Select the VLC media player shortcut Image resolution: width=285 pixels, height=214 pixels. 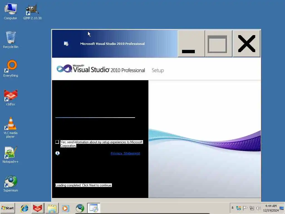[x=11, y=128]
